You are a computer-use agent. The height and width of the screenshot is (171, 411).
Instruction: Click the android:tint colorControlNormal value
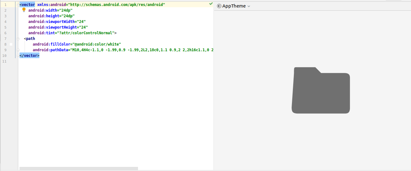(86, 33)
